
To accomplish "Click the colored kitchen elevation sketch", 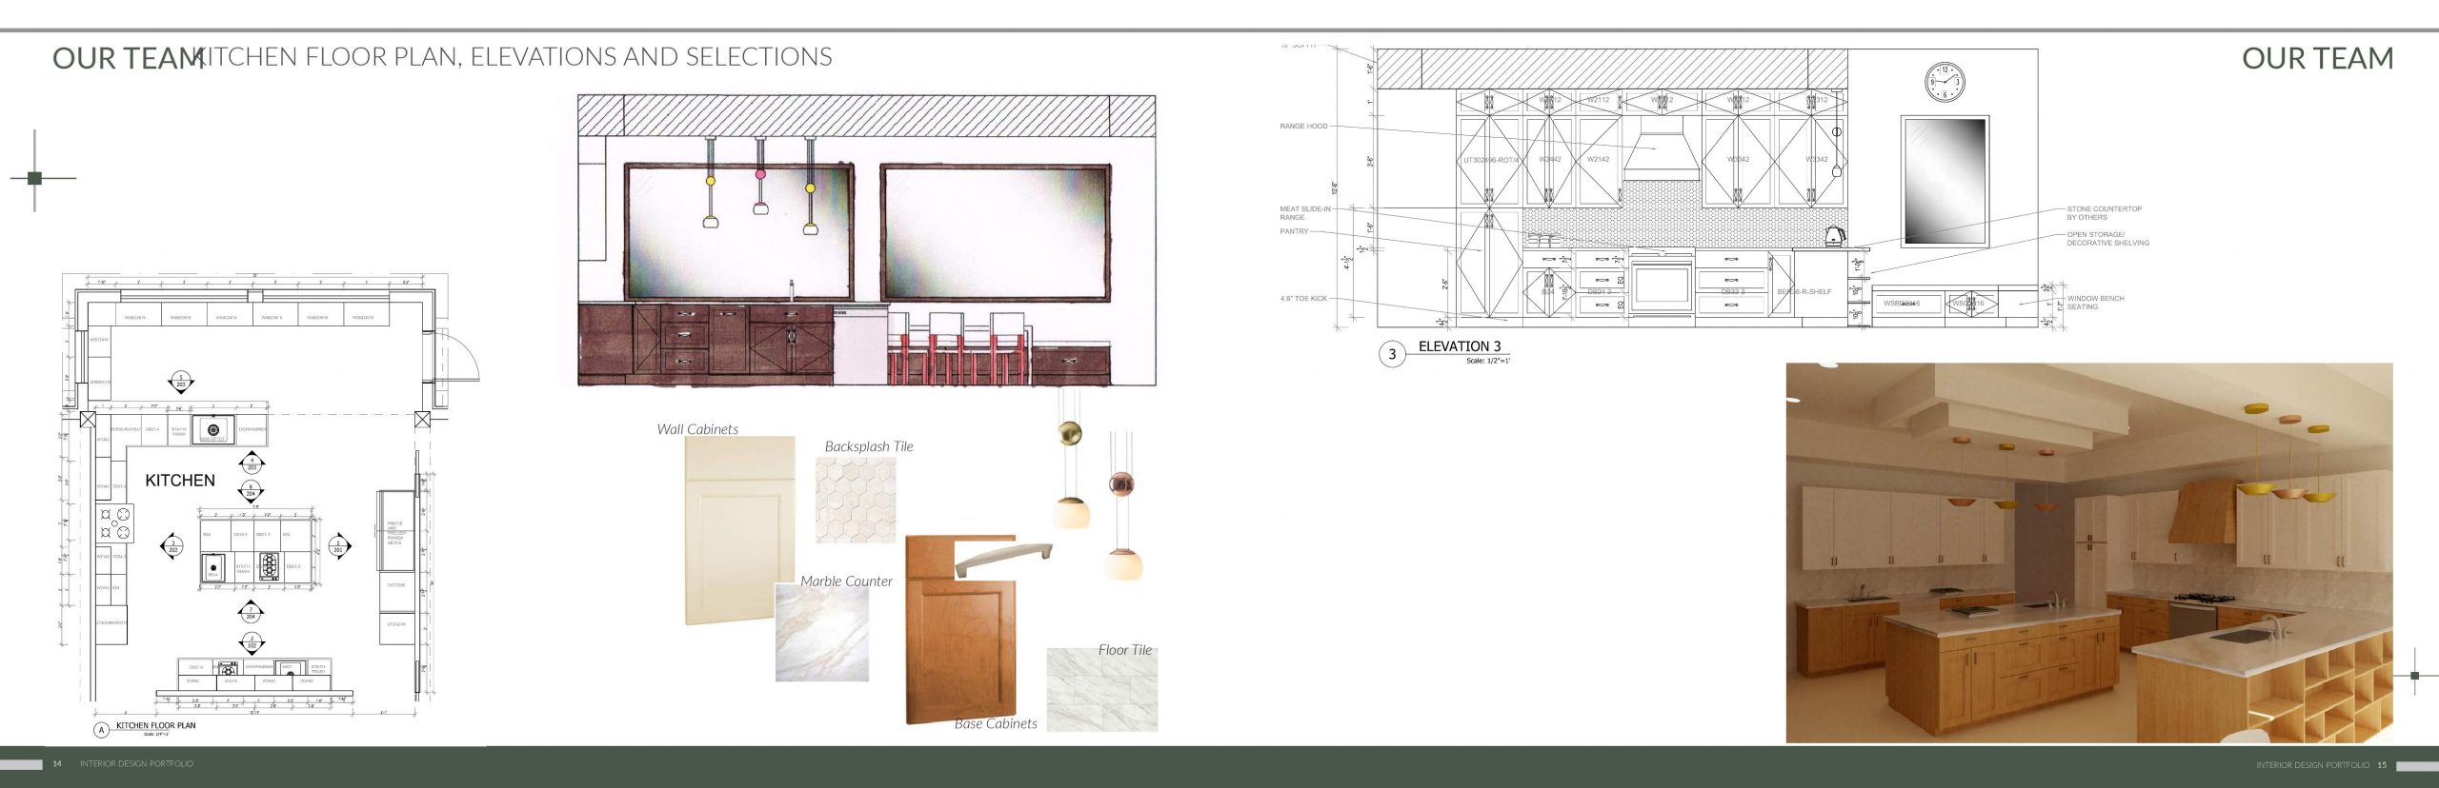I will click(x=866, y=241).
